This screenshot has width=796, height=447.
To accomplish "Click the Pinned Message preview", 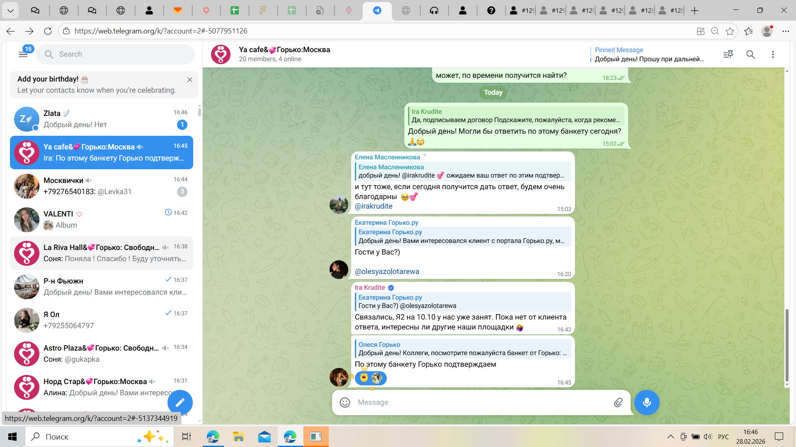I will [x=649, y=54].
